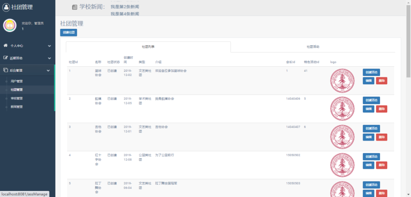This screenshot has width=411, height=197.
Task: Open 审核管理 in the sidebar
Action: click(x=16, y=98)
